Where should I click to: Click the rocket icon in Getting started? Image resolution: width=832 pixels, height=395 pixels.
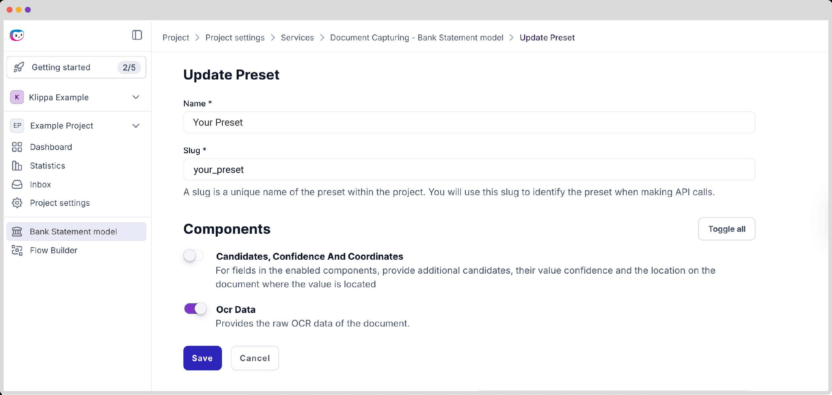pyautogui.click(x=19, y=67)
